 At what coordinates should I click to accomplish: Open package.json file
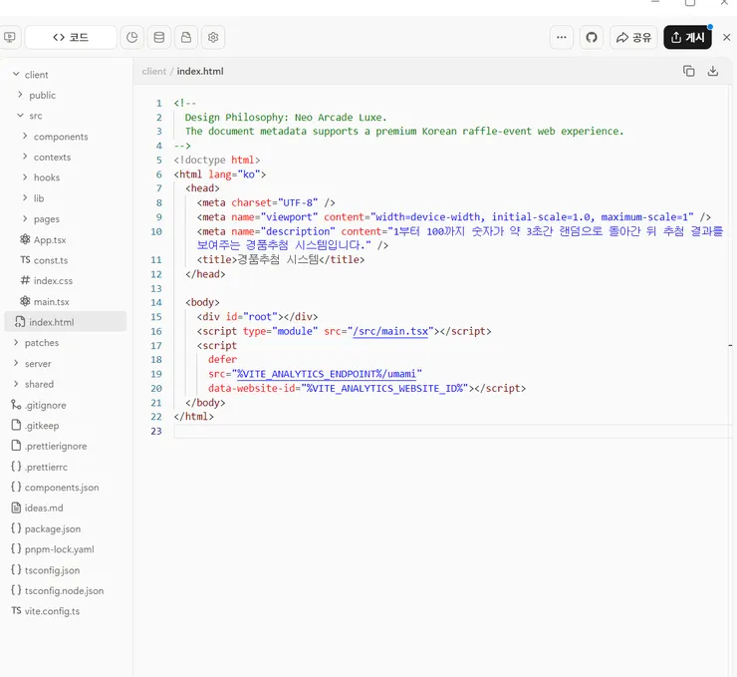(x=52, y=528)
